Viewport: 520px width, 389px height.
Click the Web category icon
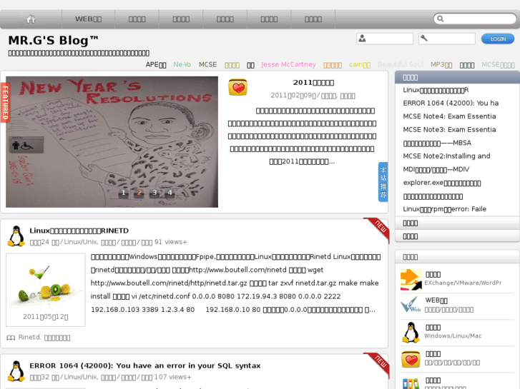pyautogui.click(x=411, y=305)
